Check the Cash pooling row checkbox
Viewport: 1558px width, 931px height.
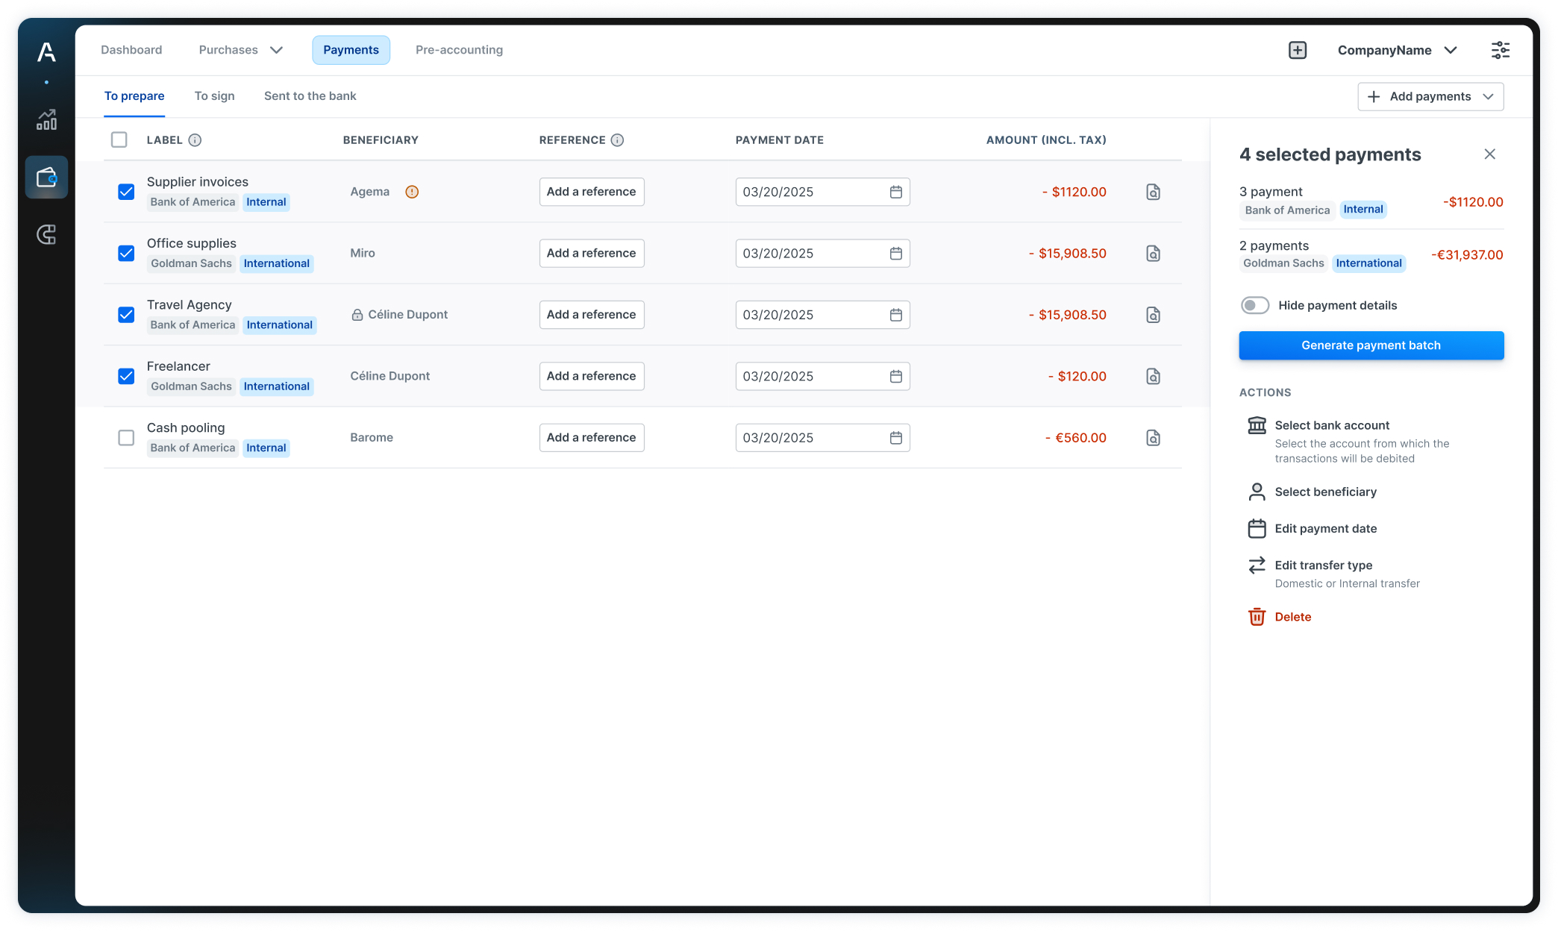[125, 438]
